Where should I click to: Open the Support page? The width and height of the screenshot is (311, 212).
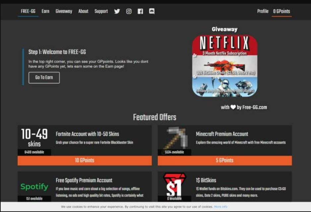pos(101,11)
